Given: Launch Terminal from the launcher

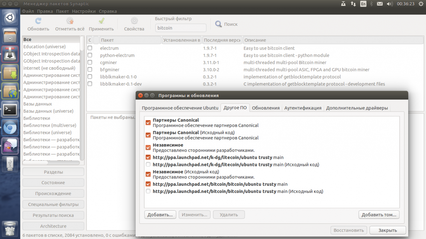Looking at the screenshot, I should coord(10,110).
